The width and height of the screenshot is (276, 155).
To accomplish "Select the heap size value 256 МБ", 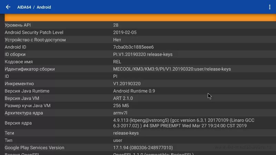I will pyautogui.click(x=121, y=106).
